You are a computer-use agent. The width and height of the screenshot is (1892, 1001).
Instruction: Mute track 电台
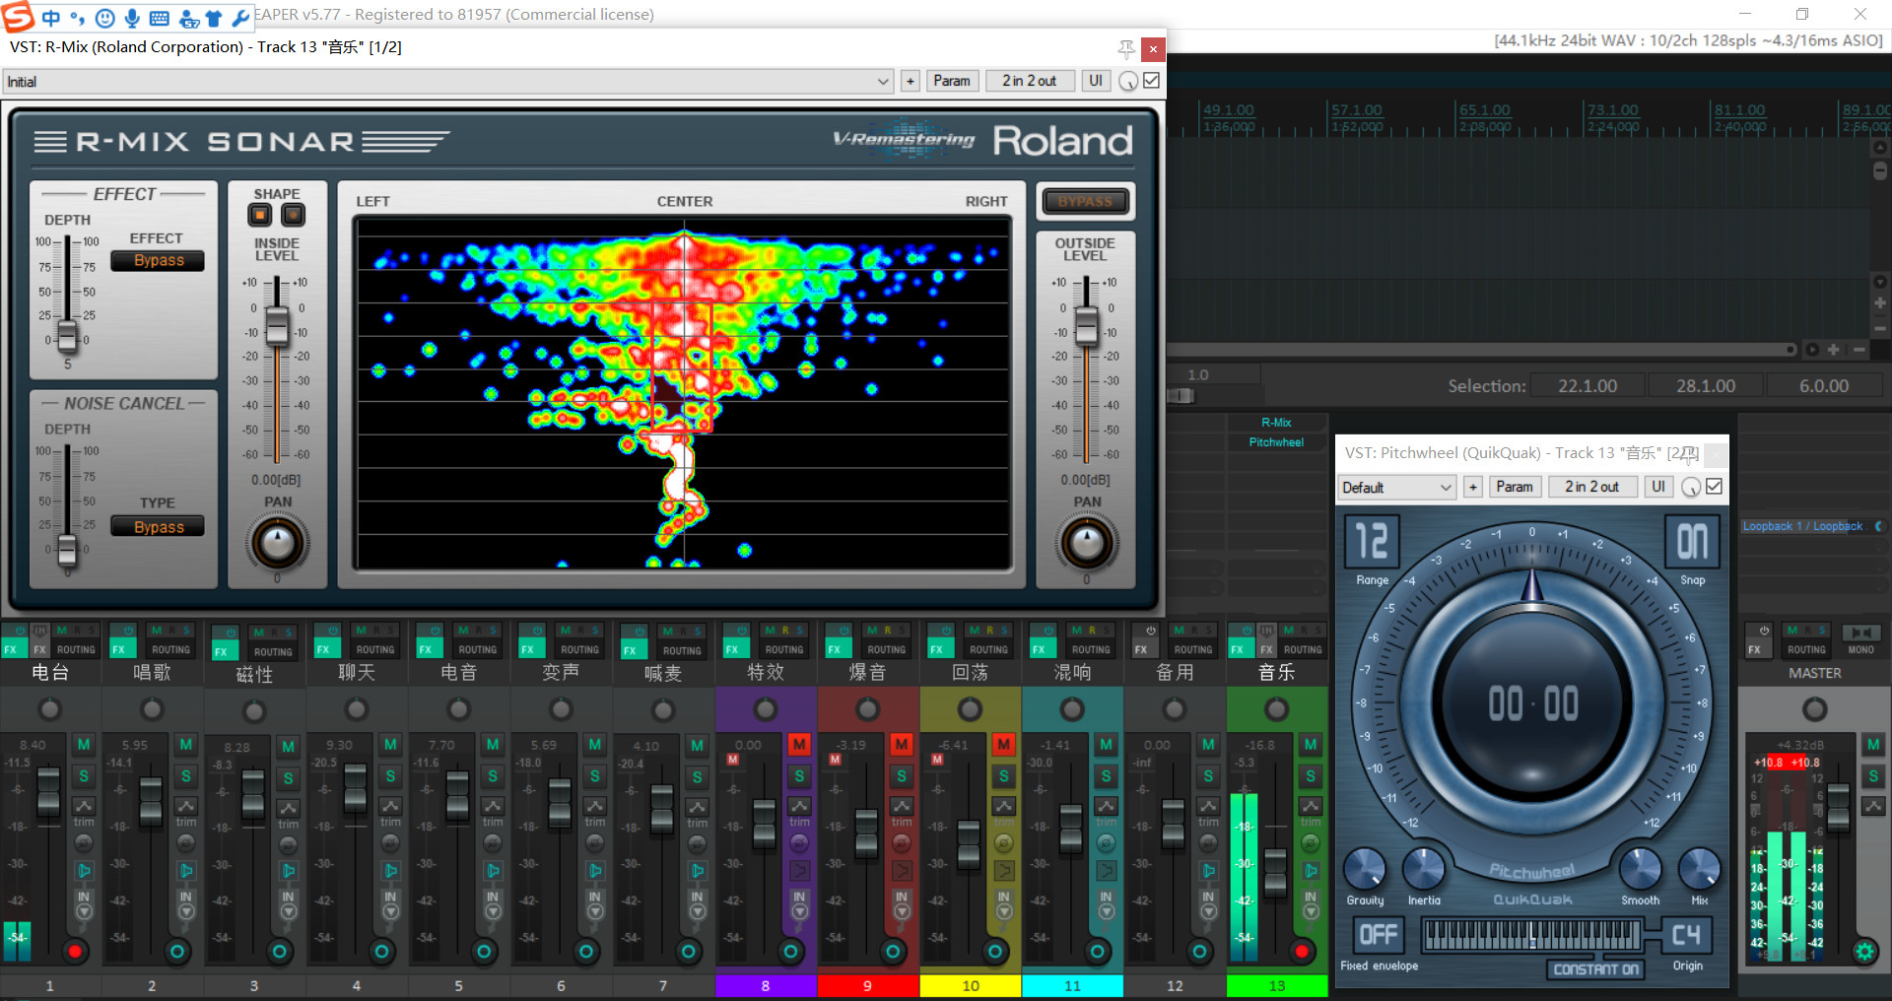84,745
